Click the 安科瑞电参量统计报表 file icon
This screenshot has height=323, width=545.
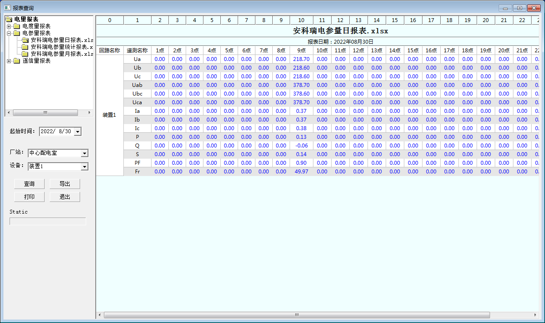pos(25,47)
